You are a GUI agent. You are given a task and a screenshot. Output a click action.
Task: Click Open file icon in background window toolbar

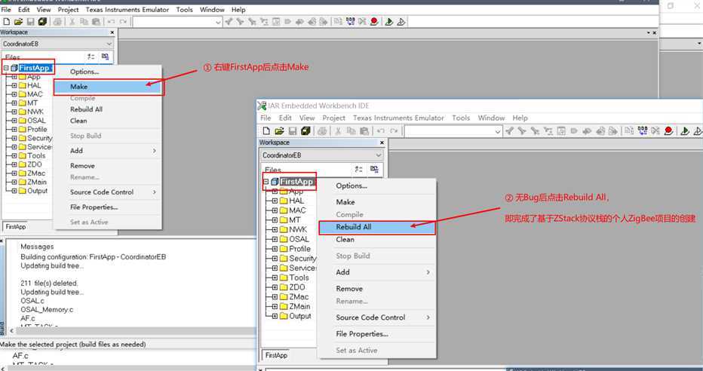[18, 22]
